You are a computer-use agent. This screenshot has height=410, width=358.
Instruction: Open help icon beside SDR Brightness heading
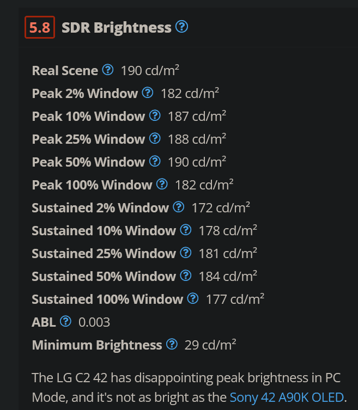tap(181, 27)
